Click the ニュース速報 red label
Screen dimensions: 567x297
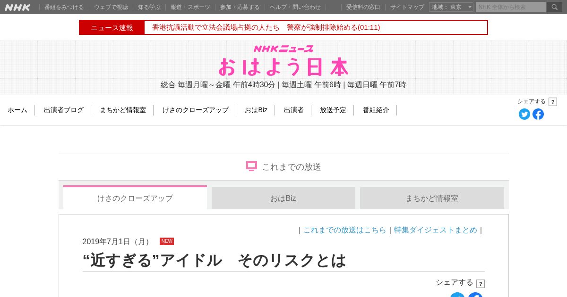(112, 27)
